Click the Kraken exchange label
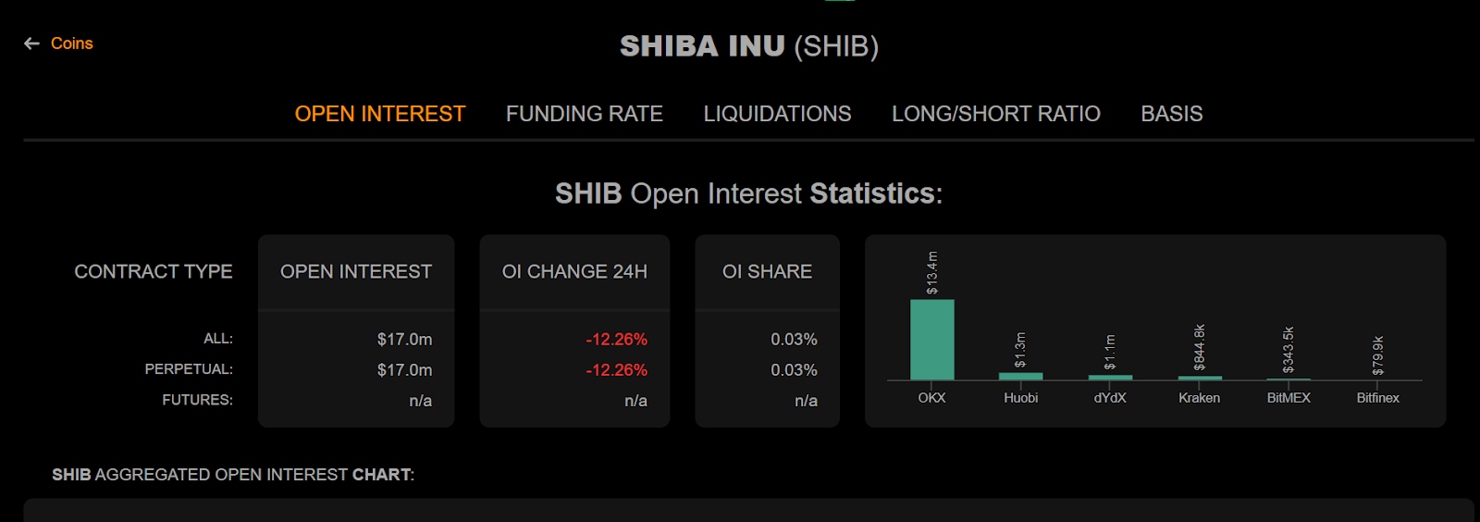1480x522 pixels. (x=1199, y=398)
